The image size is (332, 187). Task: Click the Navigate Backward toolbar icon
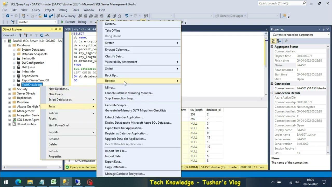pos(8,16)
